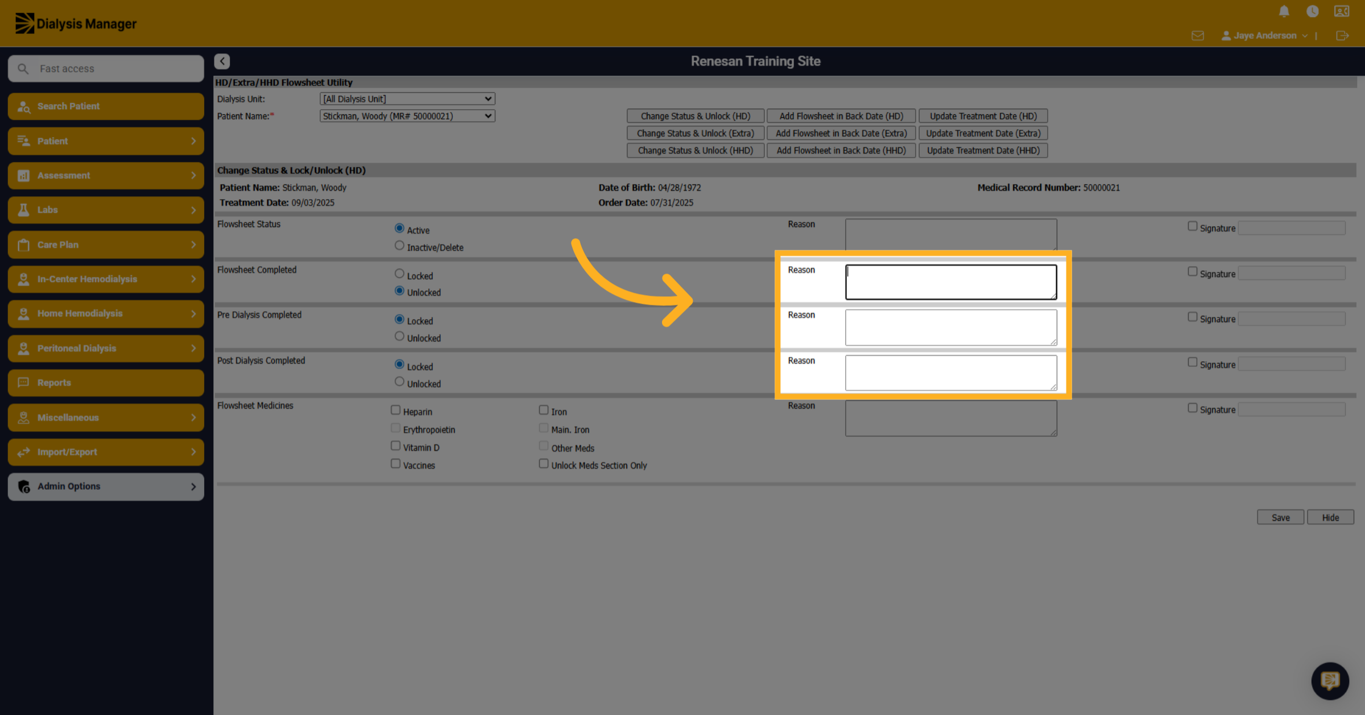Check the Heparin checkbox
Viewport: 1365px width, 715px height.
tap(395, 410)
